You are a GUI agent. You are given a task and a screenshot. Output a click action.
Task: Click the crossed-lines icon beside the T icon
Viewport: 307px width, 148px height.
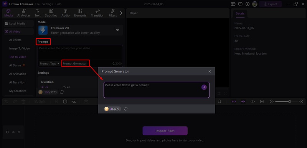click(x=74, y=101)
